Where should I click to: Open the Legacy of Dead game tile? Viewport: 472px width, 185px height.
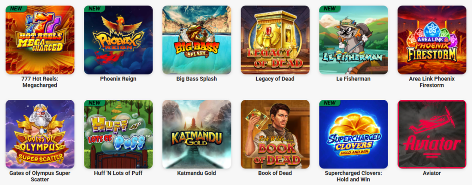[x=275, y=40]
